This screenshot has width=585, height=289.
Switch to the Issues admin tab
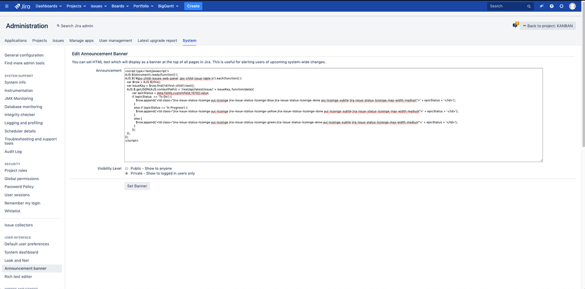point(58,40)
